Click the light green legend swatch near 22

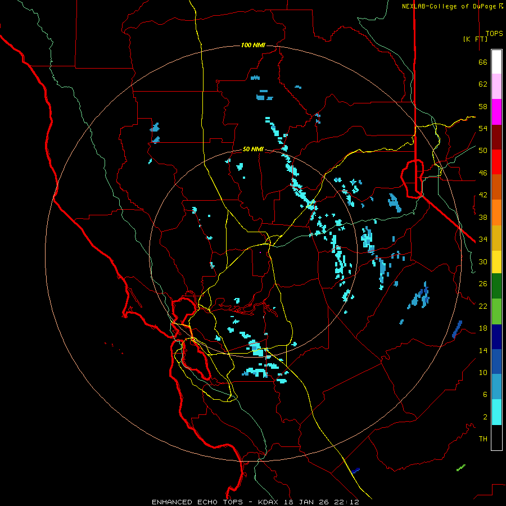(x=496, y=311)
